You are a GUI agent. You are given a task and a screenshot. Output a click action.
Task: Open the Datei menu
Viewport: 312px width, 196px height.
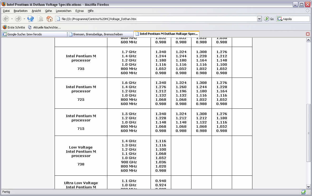(6, 11)
